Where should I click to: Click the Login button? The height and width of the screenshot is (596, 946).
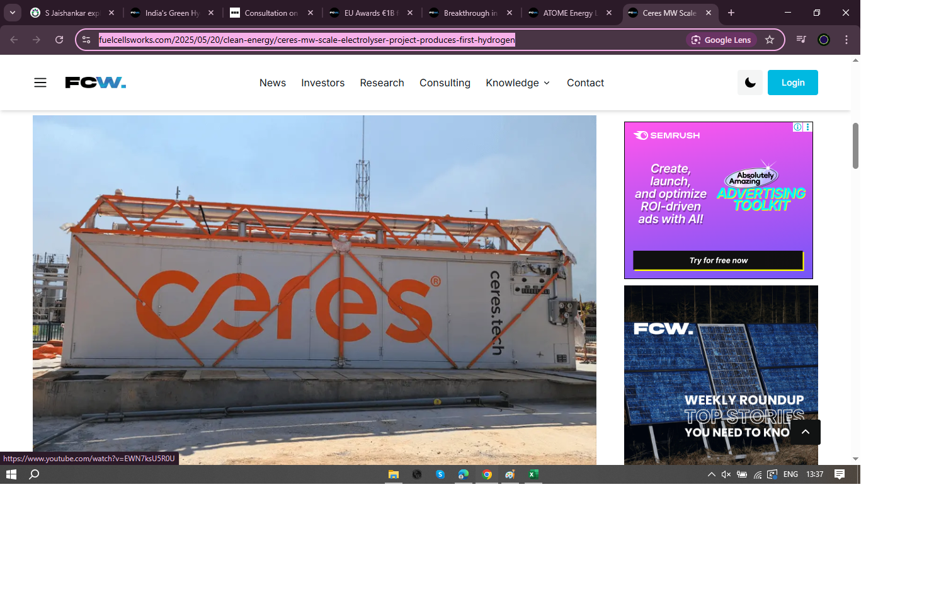793,83
